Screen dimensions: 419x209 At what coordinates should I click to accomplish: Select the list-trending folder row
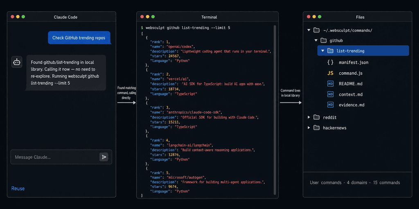pyautogui.click(x=363, y=51)
